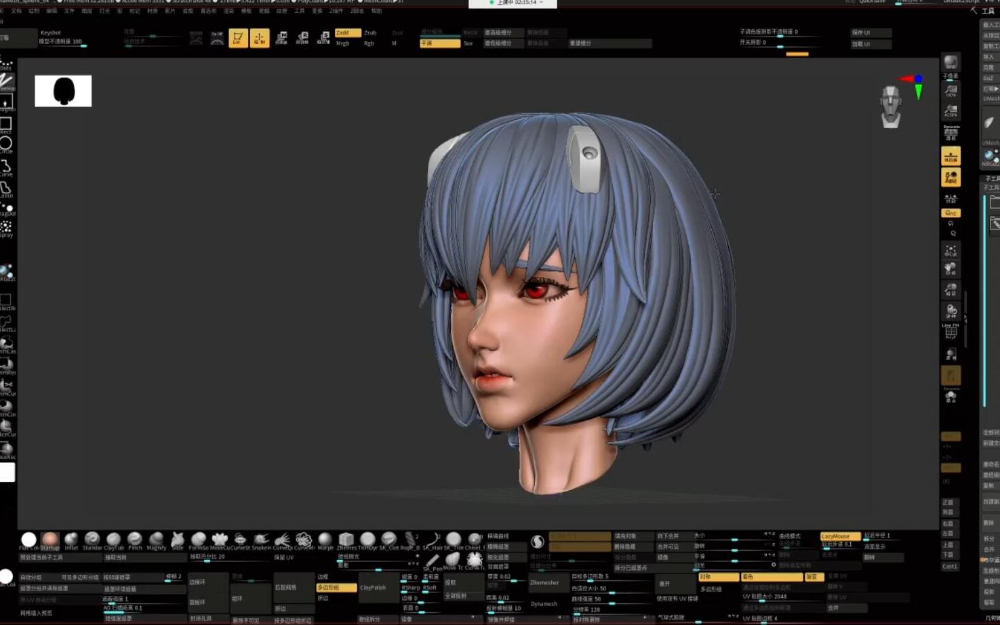
Task: Select the Pinch brush
Action: 135,541
